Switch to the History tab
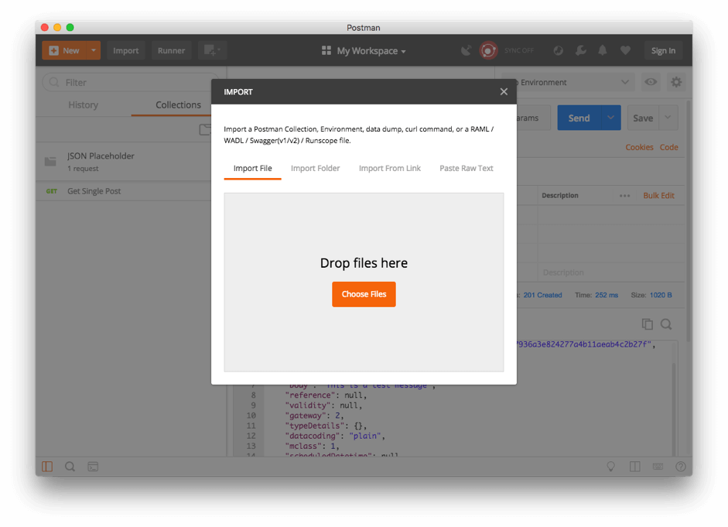728x527 pixels. click(x=83, y=105)
